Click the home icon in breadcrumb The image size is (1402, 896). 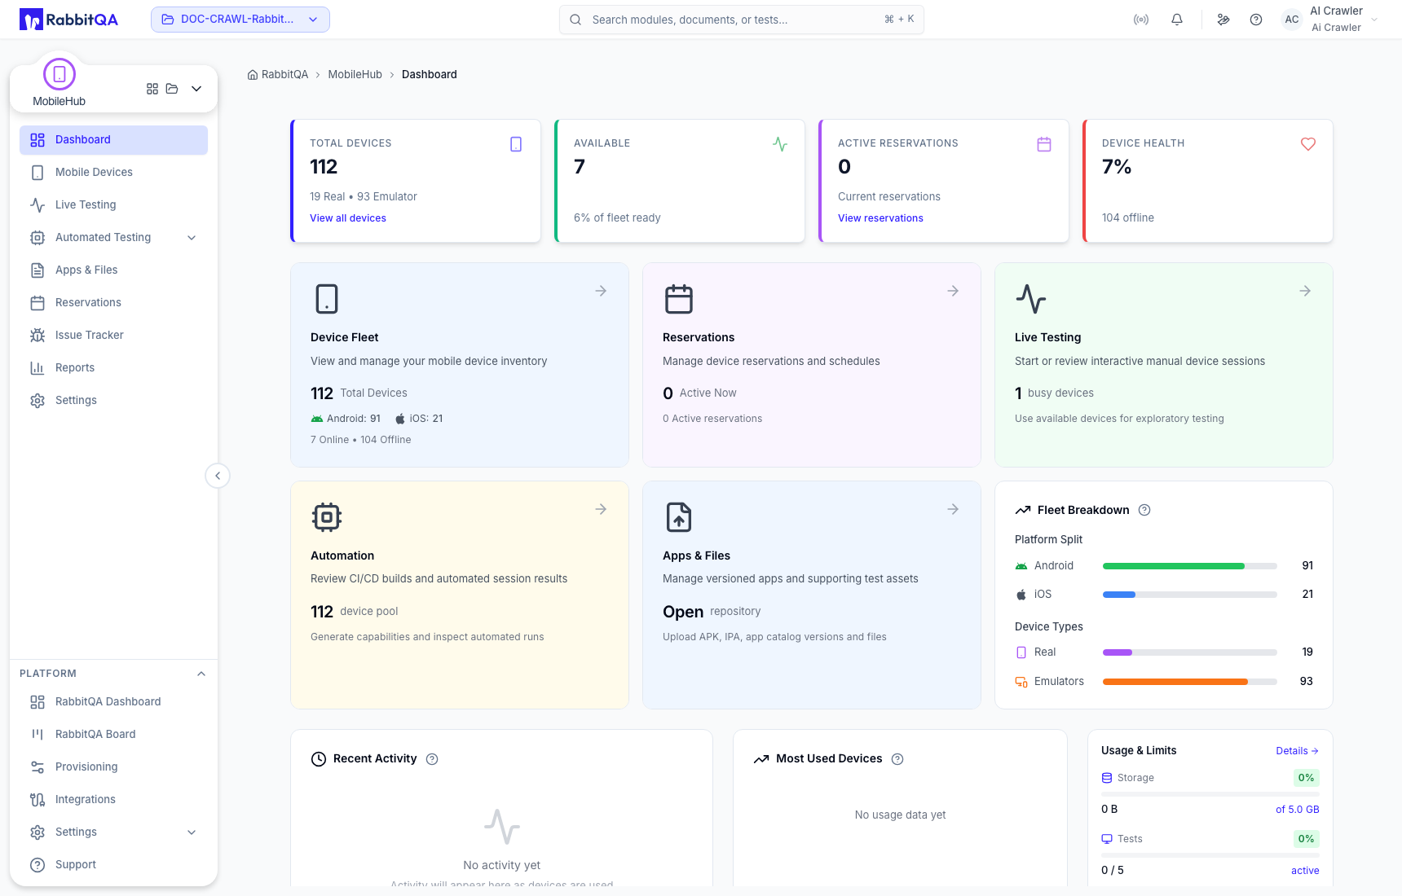pos(253,75)
